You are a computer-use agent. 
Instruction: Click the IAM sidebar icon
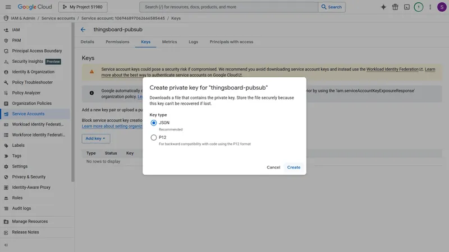click(6, 30)
